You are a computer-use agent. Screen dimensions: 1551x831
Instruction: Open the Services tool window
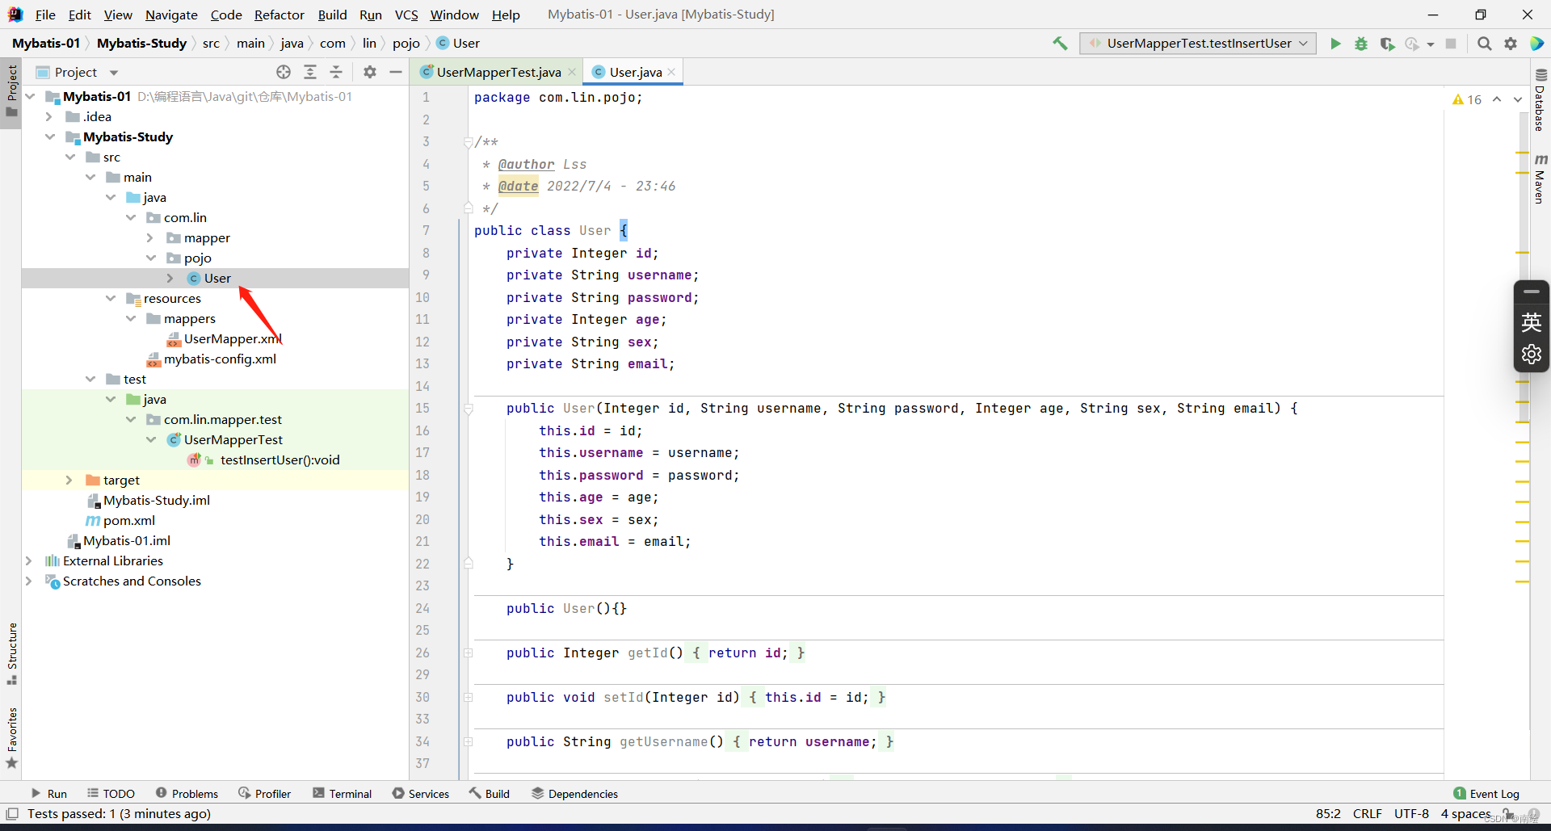421,794
